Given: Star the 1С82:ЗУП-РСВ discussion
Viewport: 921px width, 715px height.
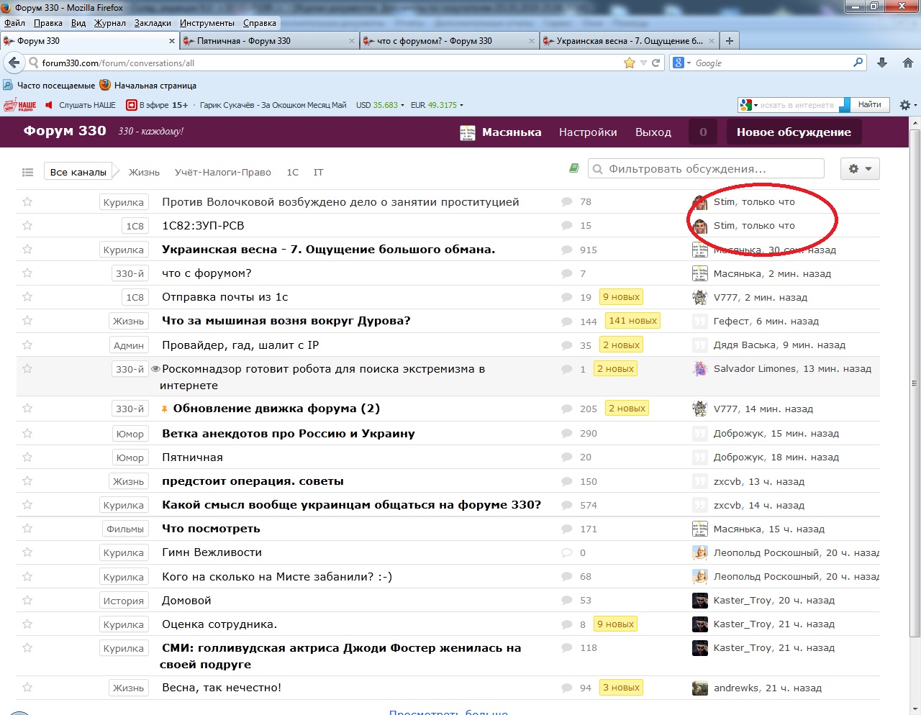Looking at the screenshot, I should [27, 226].
